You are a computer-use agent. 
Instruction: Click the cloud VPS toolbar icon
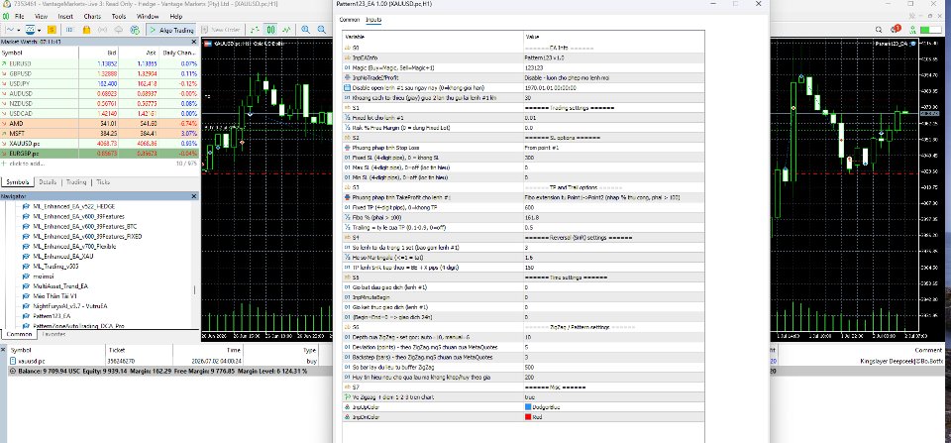pos(119,30)
